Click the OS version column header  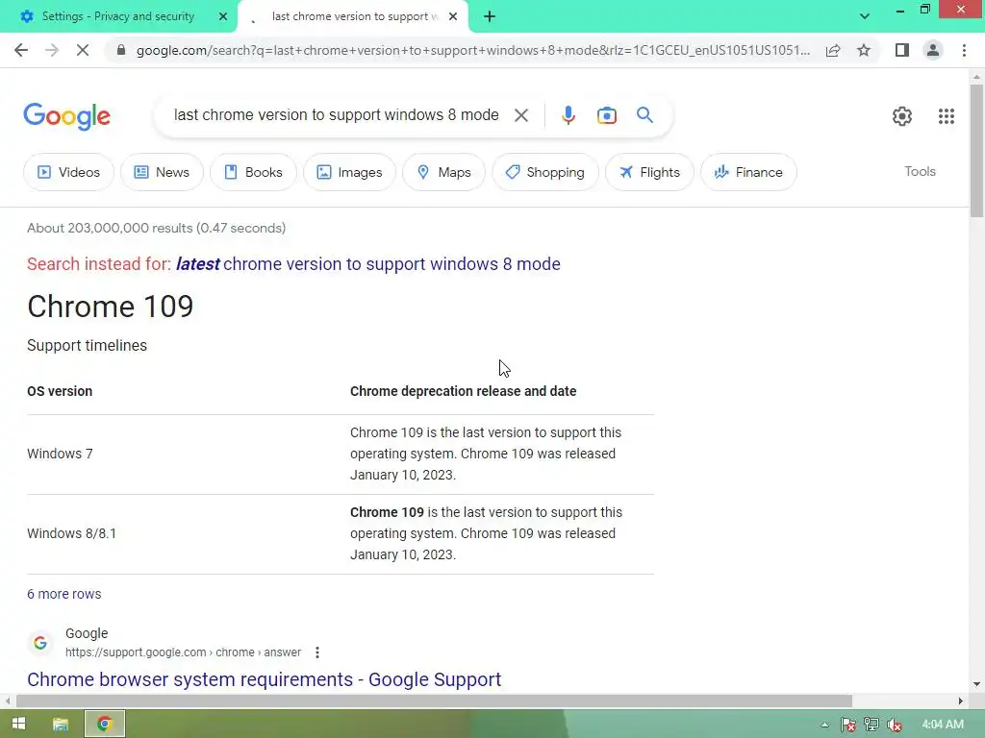tap(60, 391)
